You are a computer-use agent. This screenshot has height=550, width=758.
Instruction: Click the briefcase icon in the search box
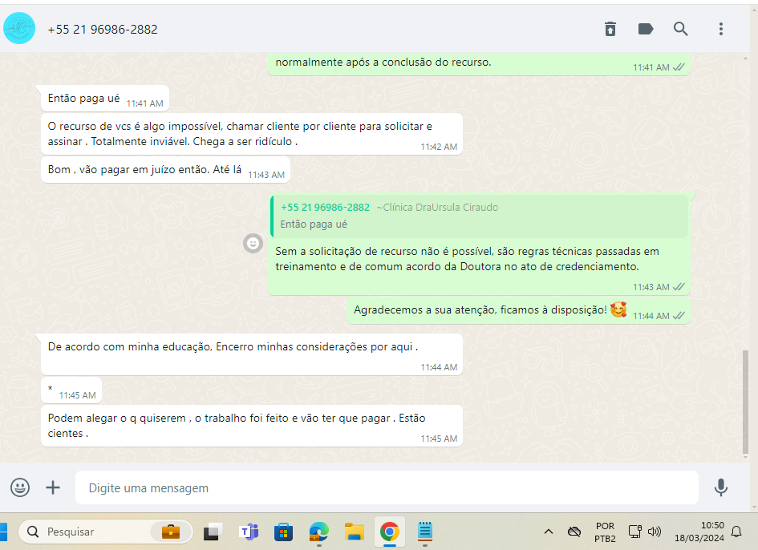(x=171, y=532)
